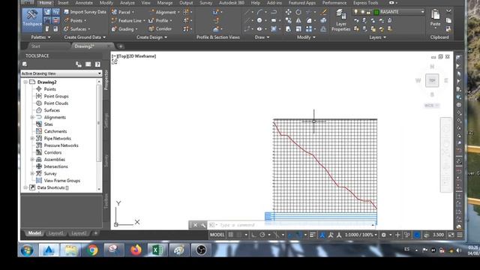Select the Erase tool in Modify panel
Image resolution: width=480 pixels, height=270 pixels.
(x=323, y=12)
